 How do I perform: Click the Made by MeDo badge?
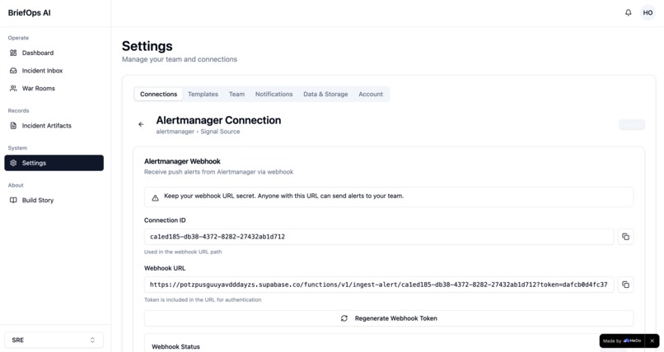tap(622, 340)
